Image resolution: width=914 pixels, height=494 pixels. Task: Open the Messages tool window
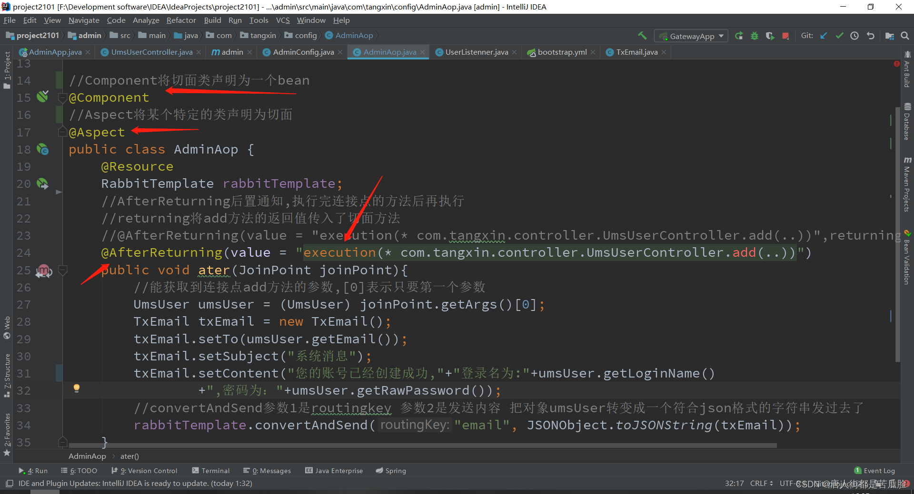point(267,471)
